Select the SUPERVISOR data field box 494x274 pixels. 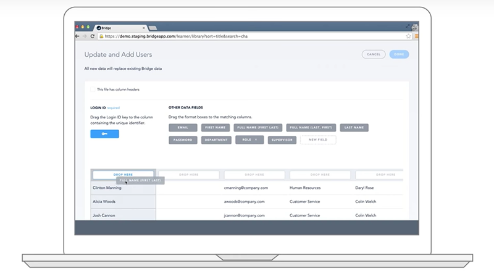coord(282,140)
